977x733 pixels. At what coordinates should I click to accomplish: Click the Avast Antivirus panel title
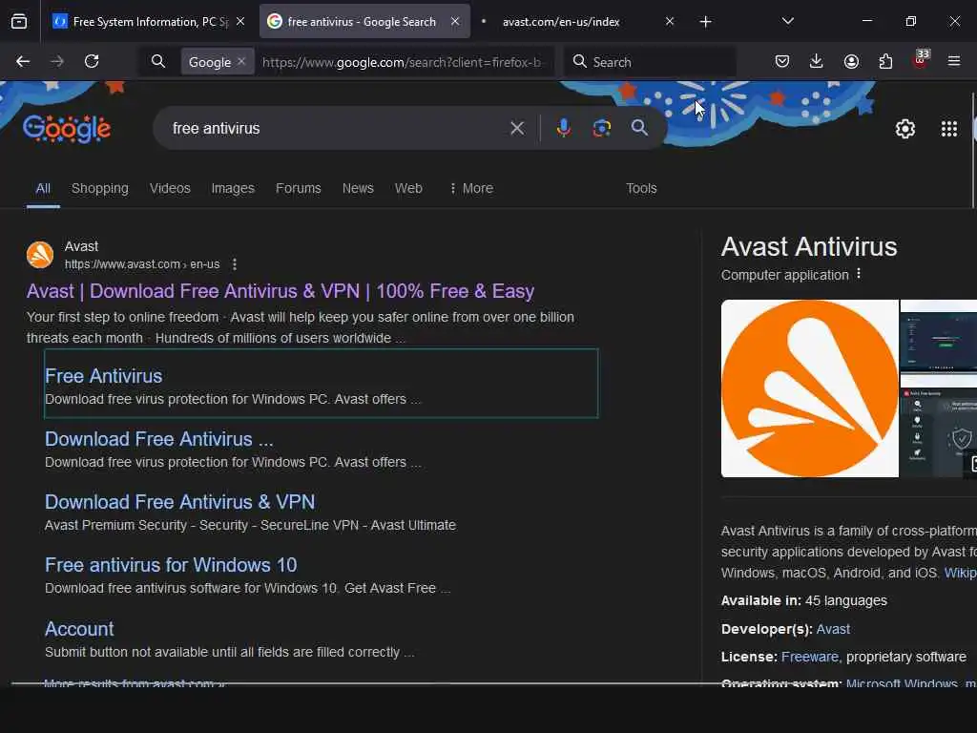click(809, 247)
